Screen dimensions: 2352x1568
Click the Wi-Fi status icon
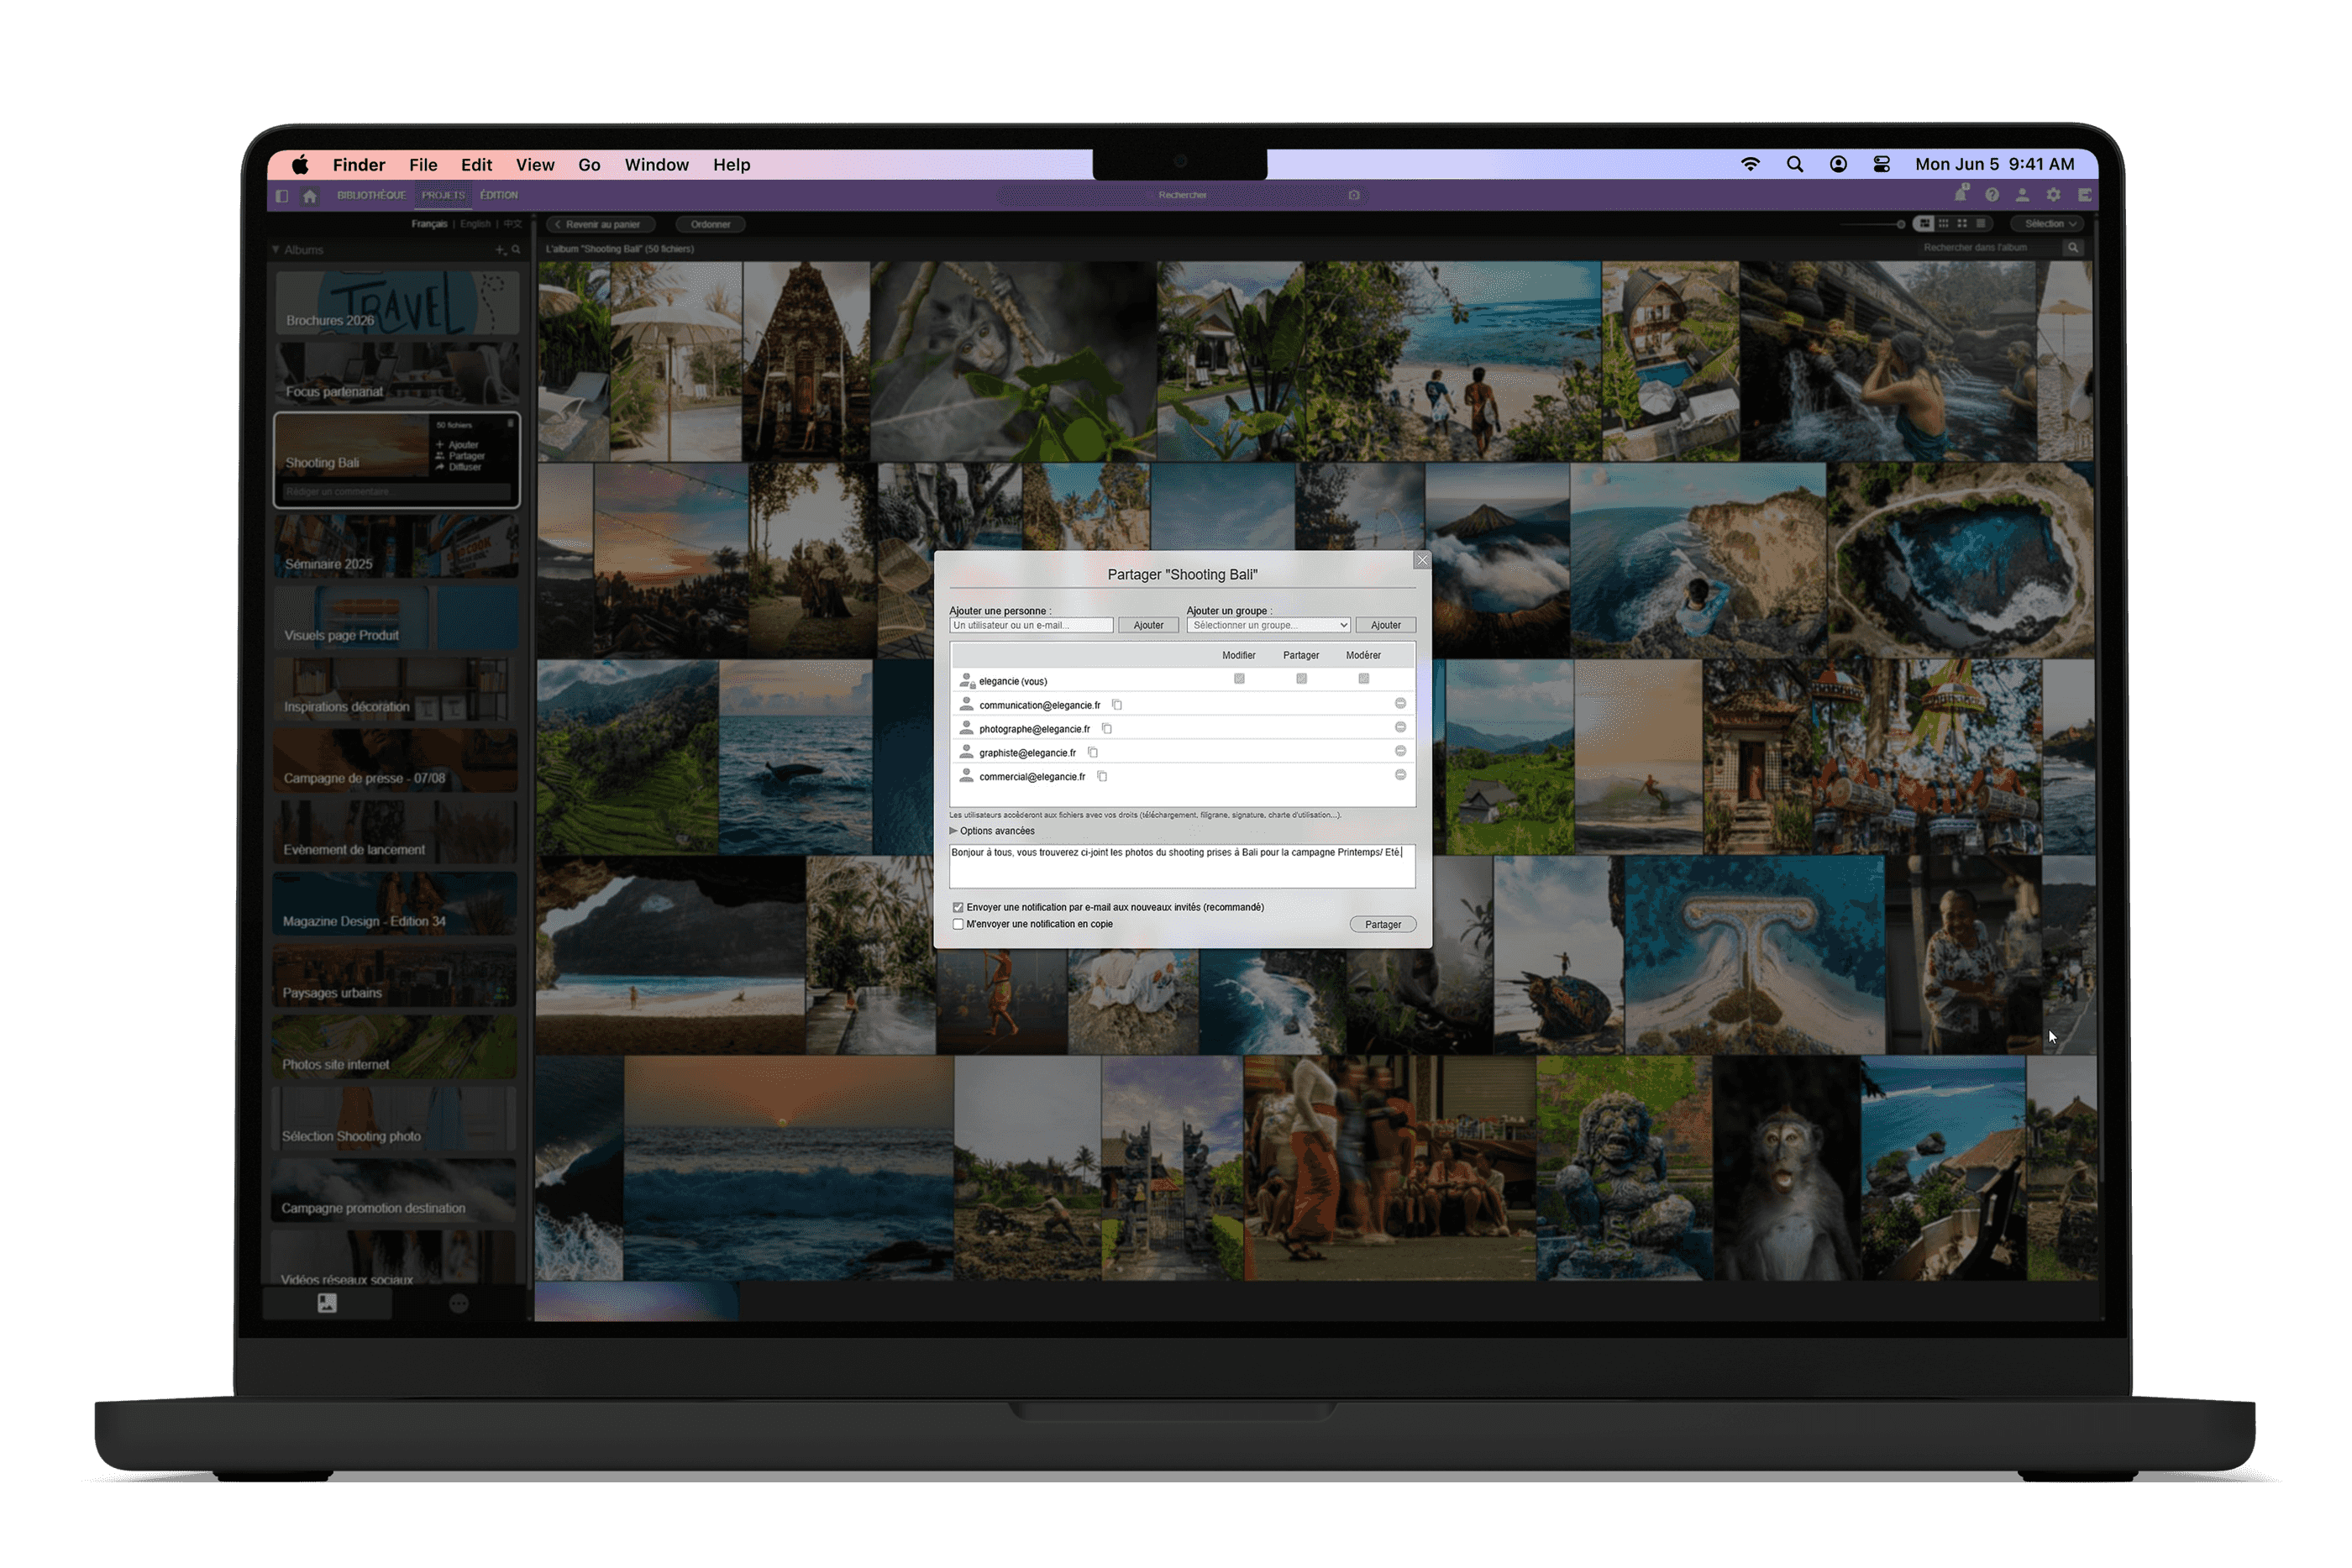[1750, 164]
